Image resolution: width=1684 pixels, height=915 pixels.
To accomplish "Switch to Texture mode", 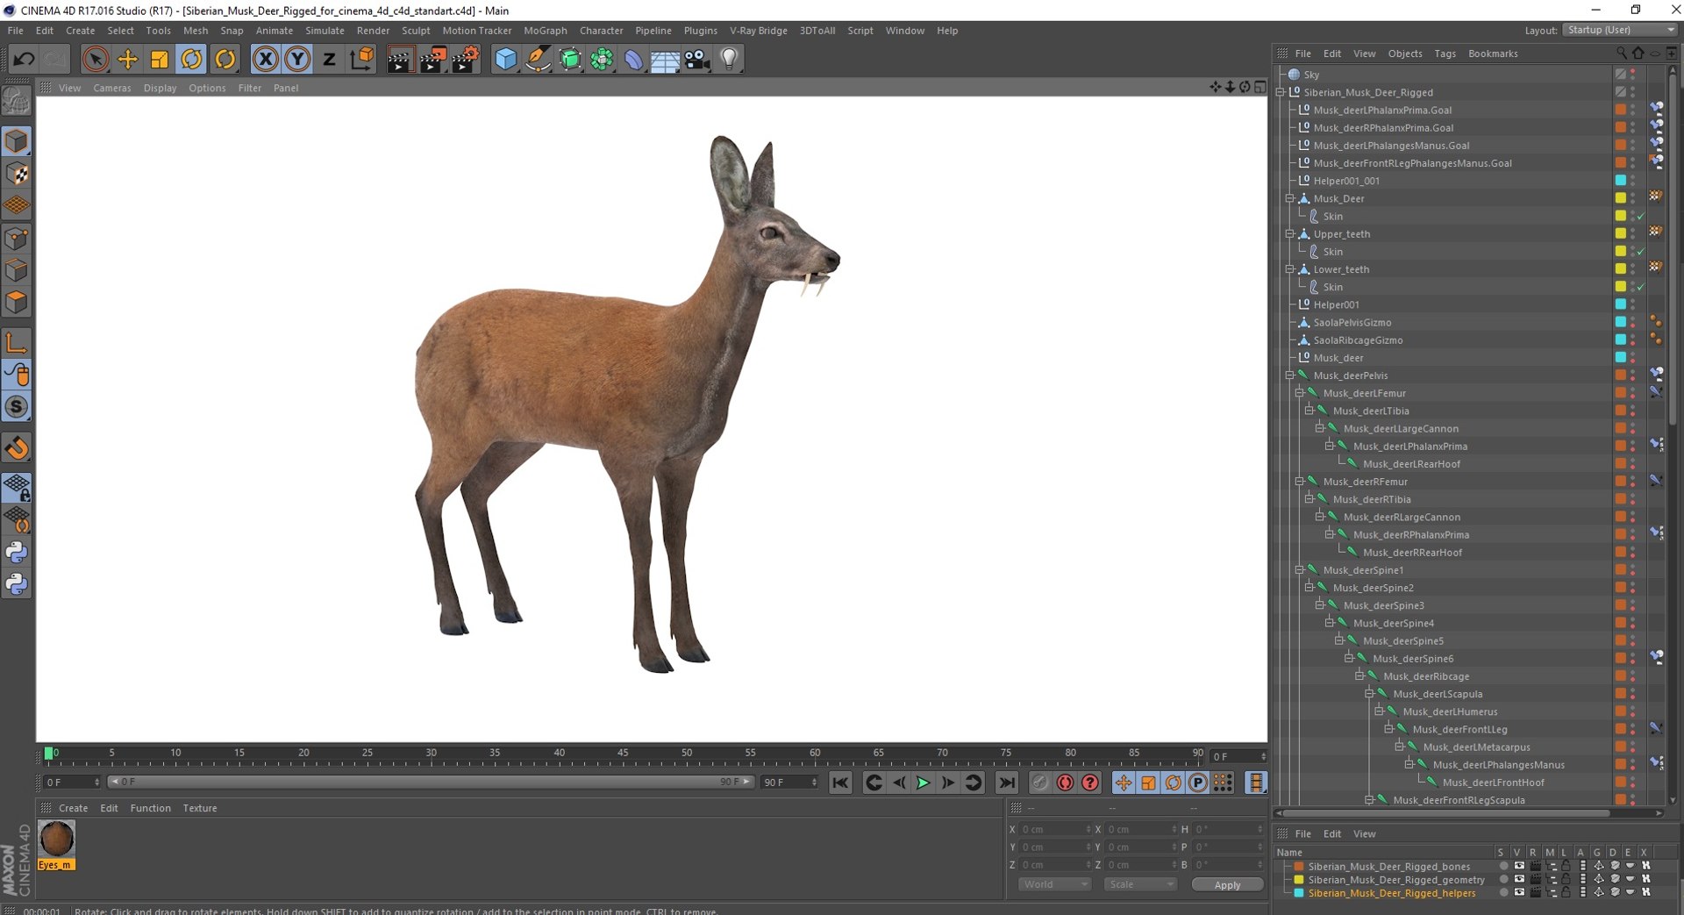I will 17,174.
